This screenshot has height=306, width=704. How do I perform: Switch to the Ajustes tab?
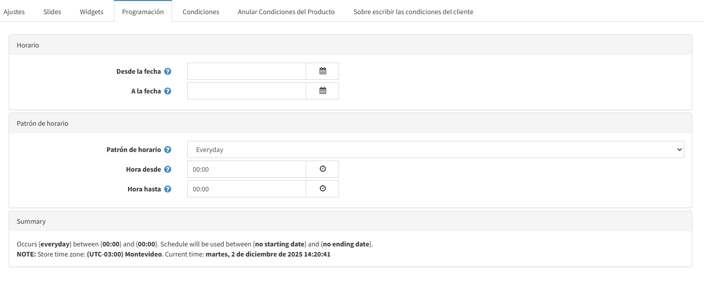click(x=14, y=12)
